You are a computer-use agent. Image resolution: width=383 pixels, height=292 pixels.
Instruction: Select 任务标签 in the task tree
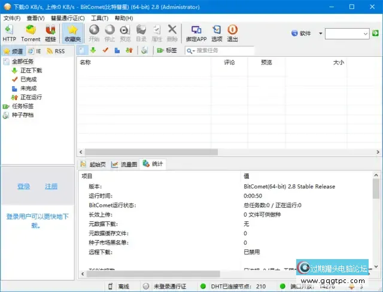(x=23, y=106)
